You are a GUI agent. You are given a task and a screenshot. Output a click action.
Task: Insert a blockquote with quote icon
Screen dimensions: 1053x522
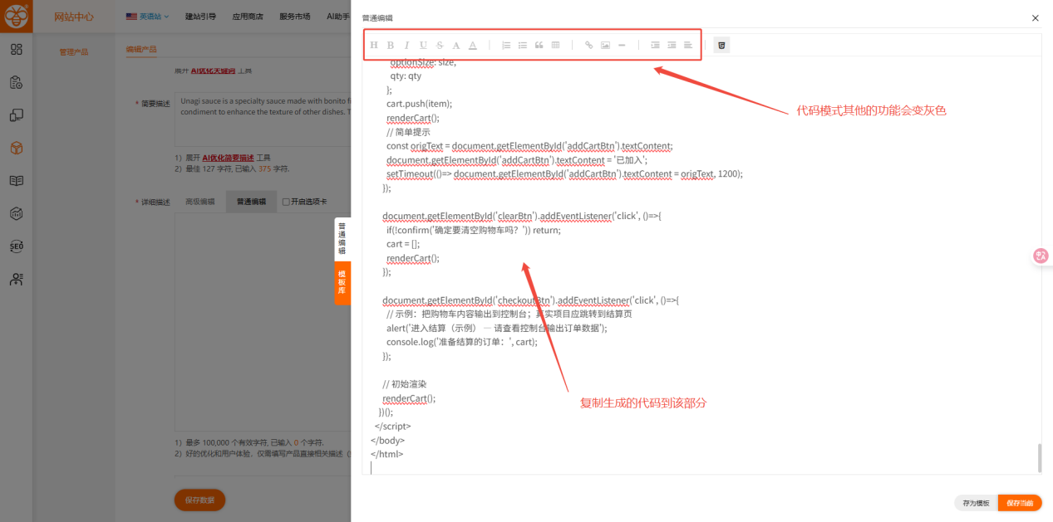tap(539, 45)
